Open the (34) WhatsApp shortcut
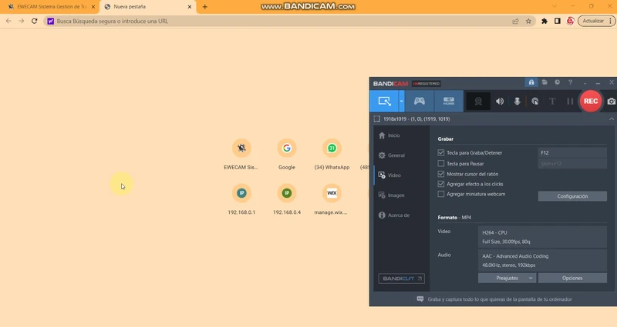 332,155
